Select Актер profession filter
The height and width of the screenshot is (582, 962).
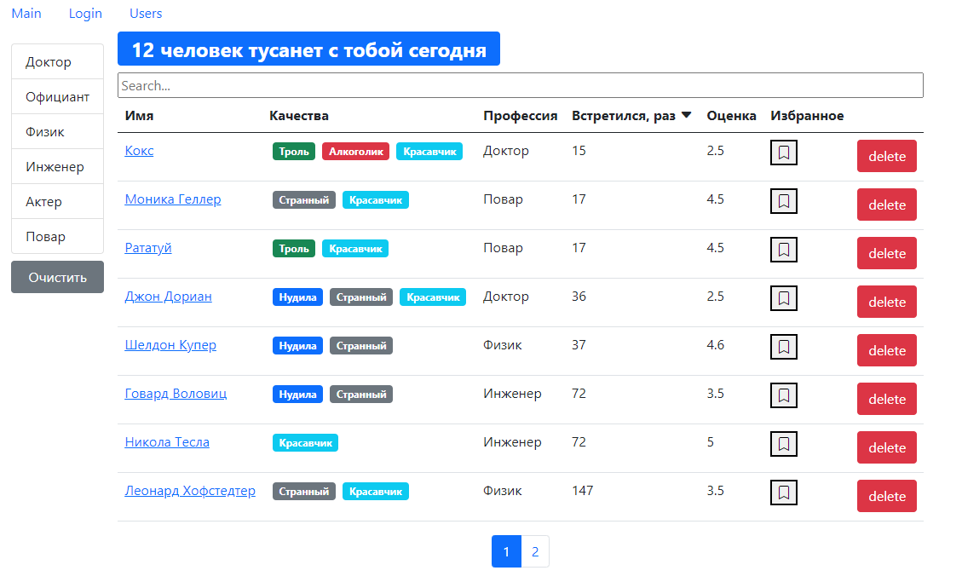(58, 201)
